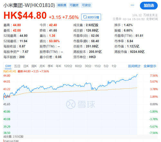Click the 总市值 value 1.12万亿
This screenshot has height=142, width=161.
pyautogui.click(x=133, y=46)
